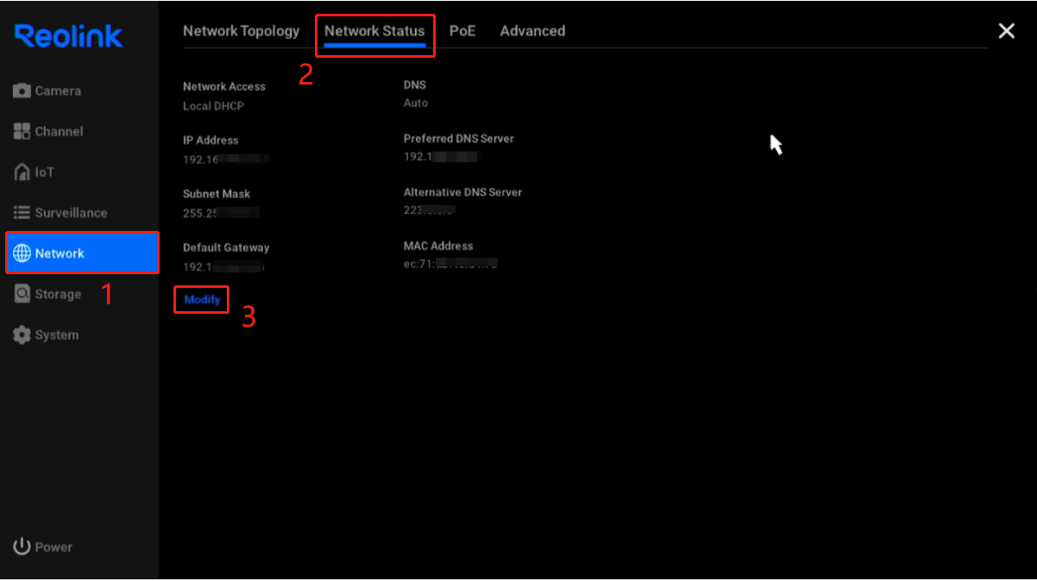Image resolution: width=1037 pixels, height=581 pixels.
Task: Click the Channel grid icon
Action: (22, 131)
